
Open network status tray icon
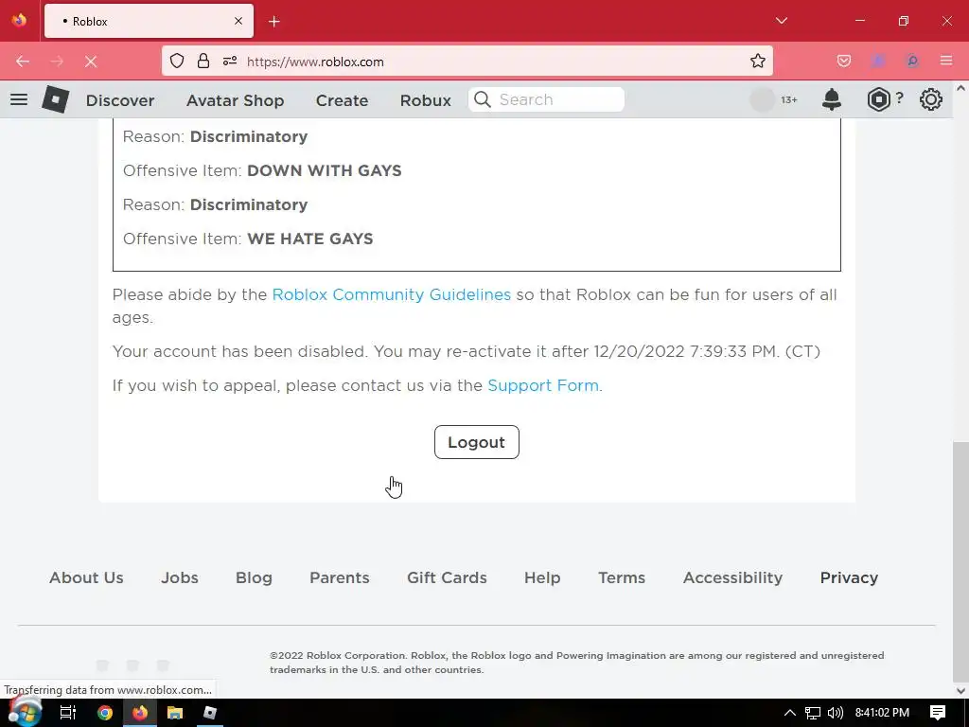[813, 714]
